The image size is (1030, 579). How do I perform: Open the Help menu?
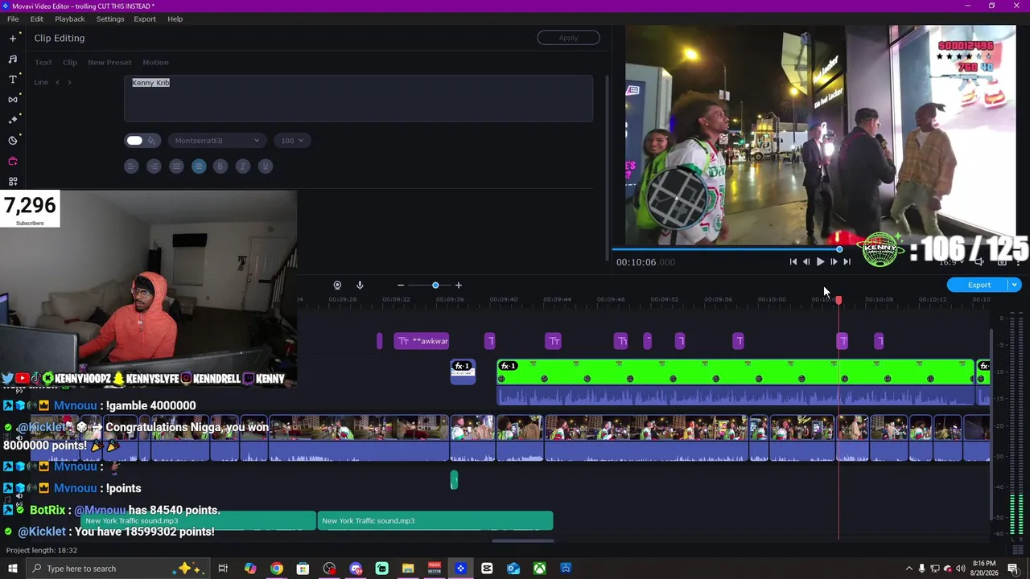pos(175,18)
